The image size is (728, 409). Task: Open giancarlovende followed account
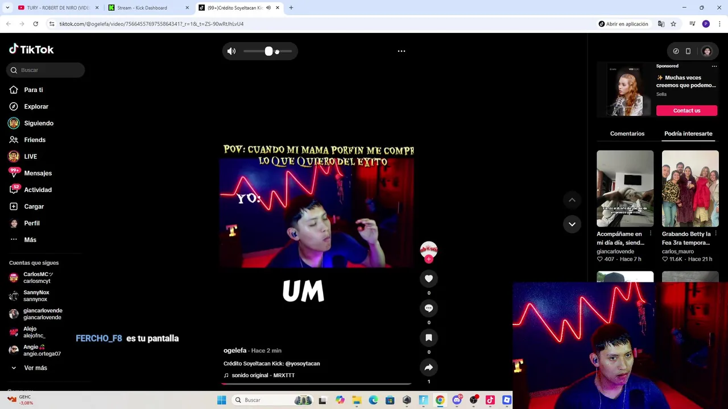pos(42,314)
